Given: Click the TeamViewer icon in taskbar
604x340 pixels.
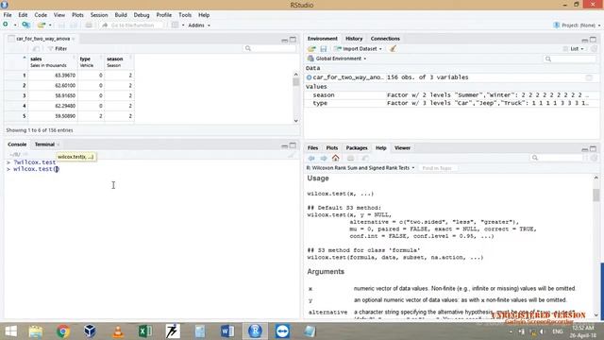Looking at the screenshot, I should (282, 331).
